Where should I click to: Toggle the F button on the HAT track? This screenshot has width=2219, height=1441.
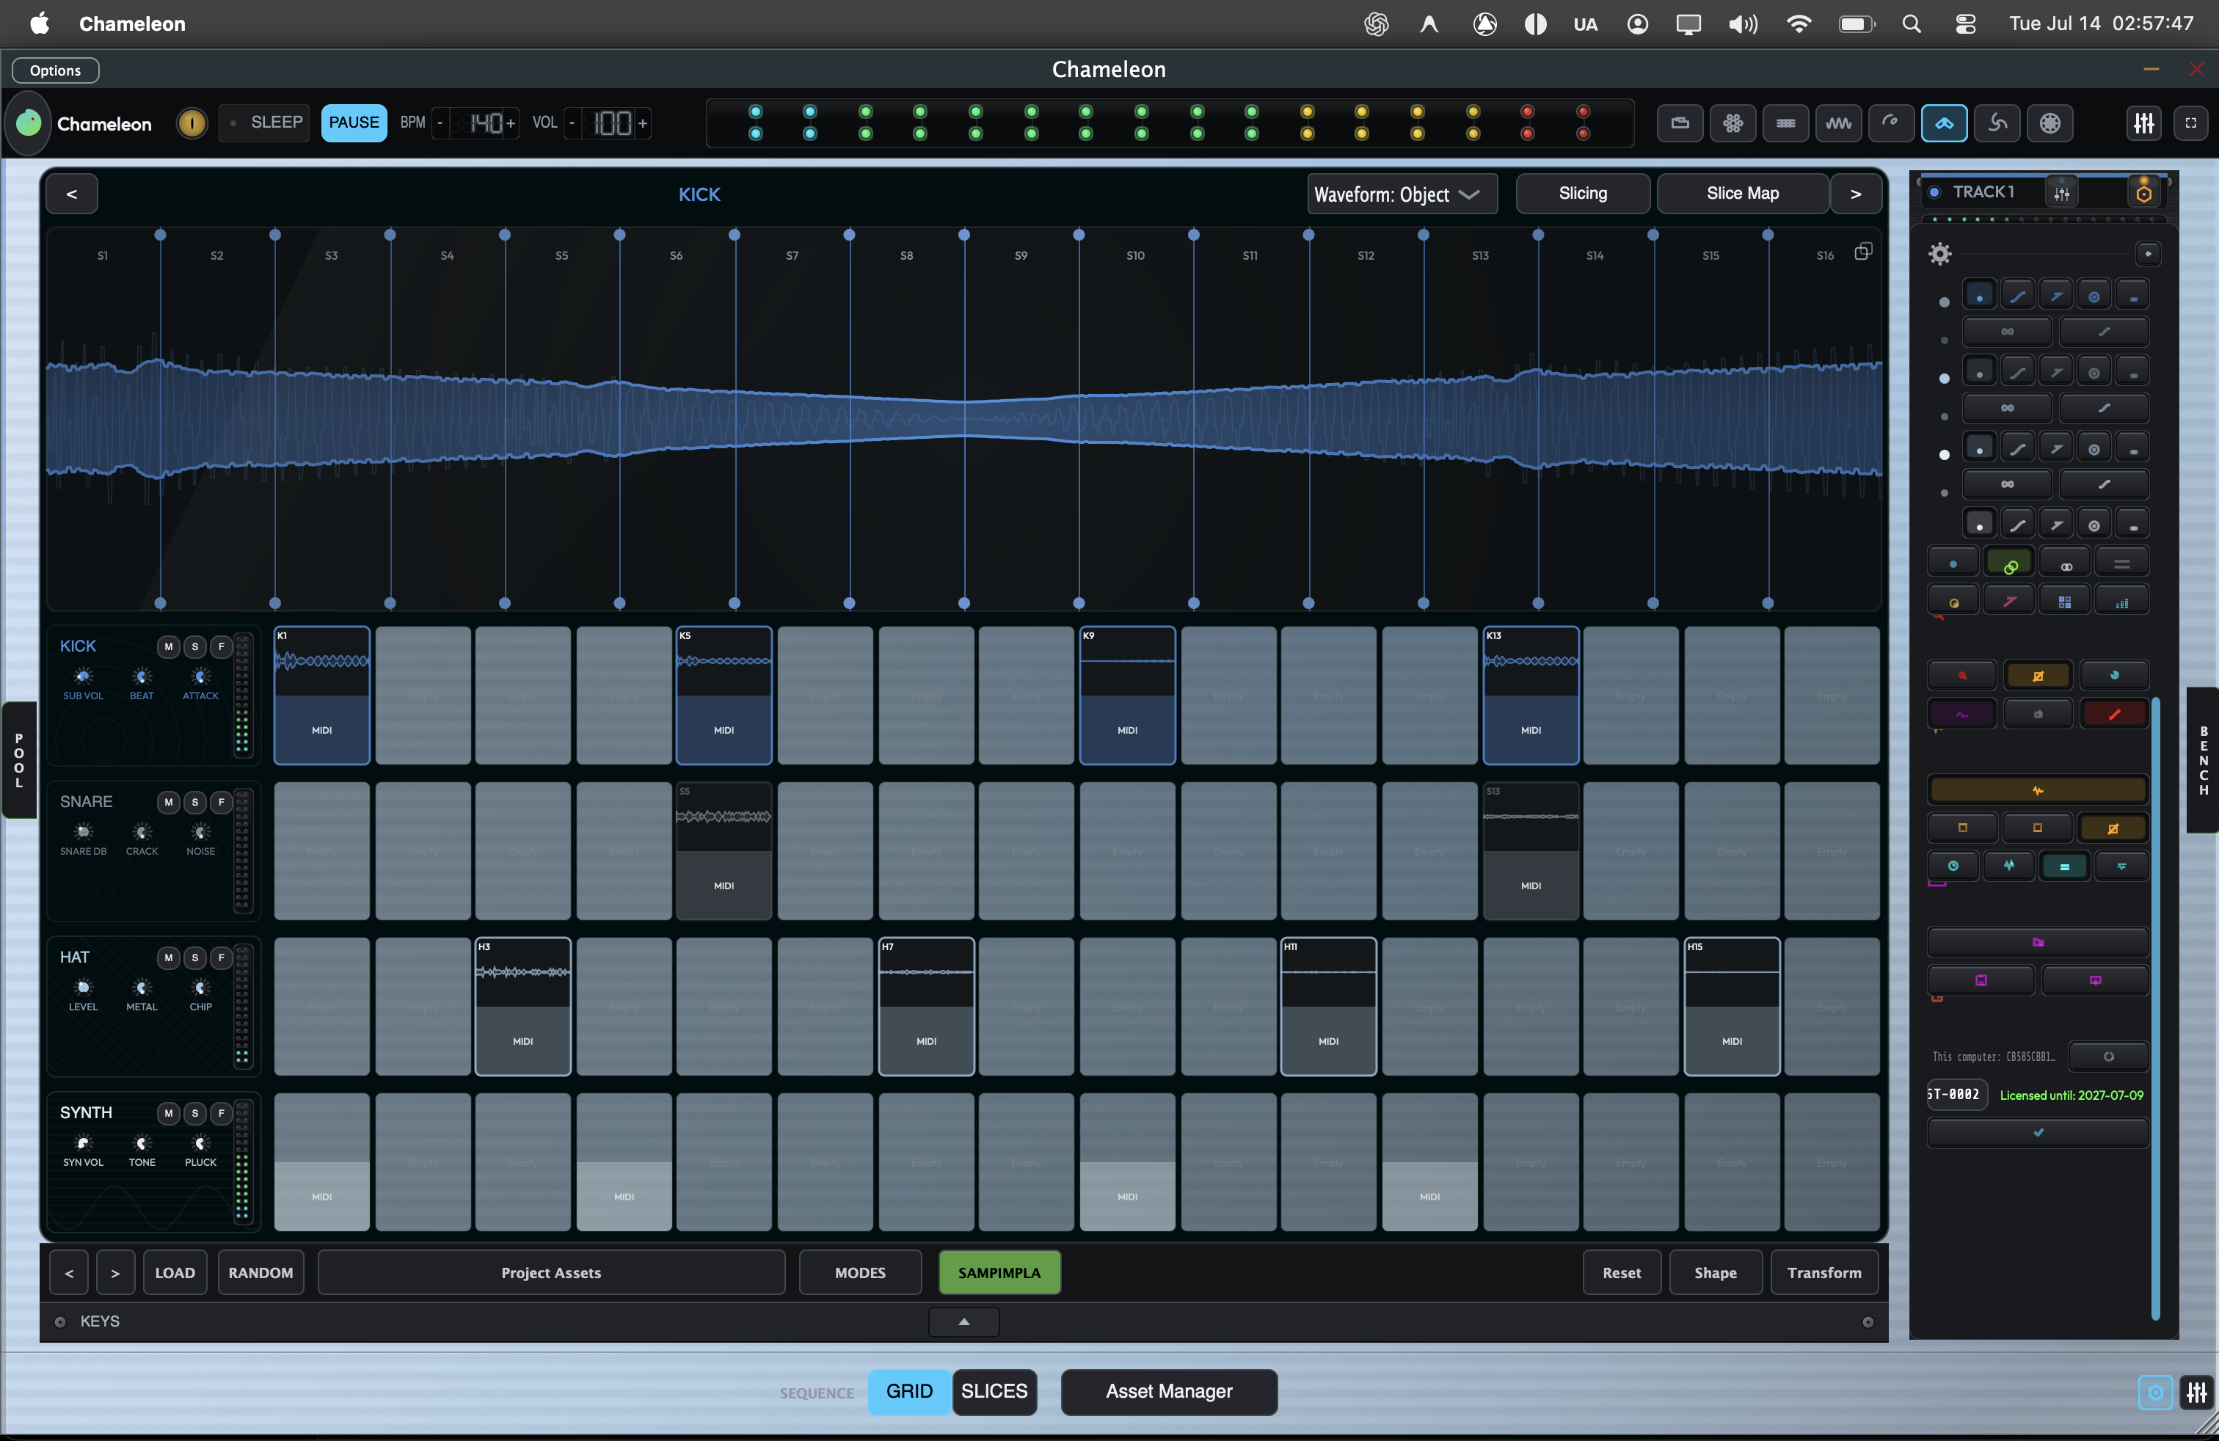click(221, 957)
